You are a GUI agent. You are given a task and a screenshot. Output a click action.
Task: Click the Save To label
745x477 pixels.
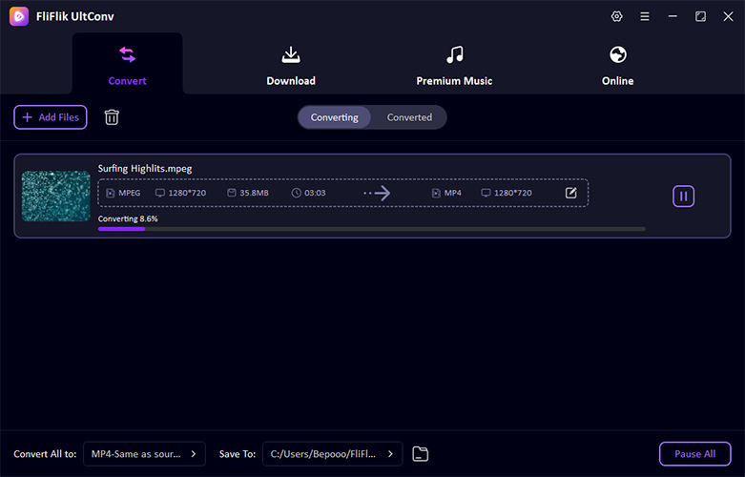(238, 454)
